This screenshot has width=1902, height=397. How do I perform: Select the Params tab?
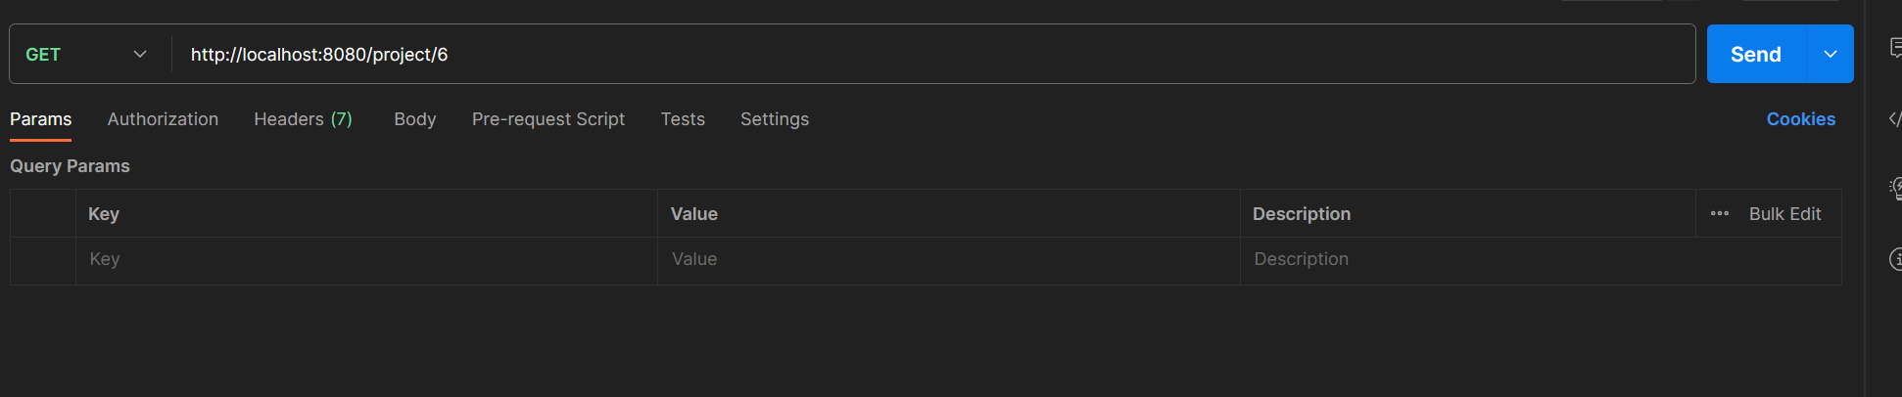(x=41, y=119)
